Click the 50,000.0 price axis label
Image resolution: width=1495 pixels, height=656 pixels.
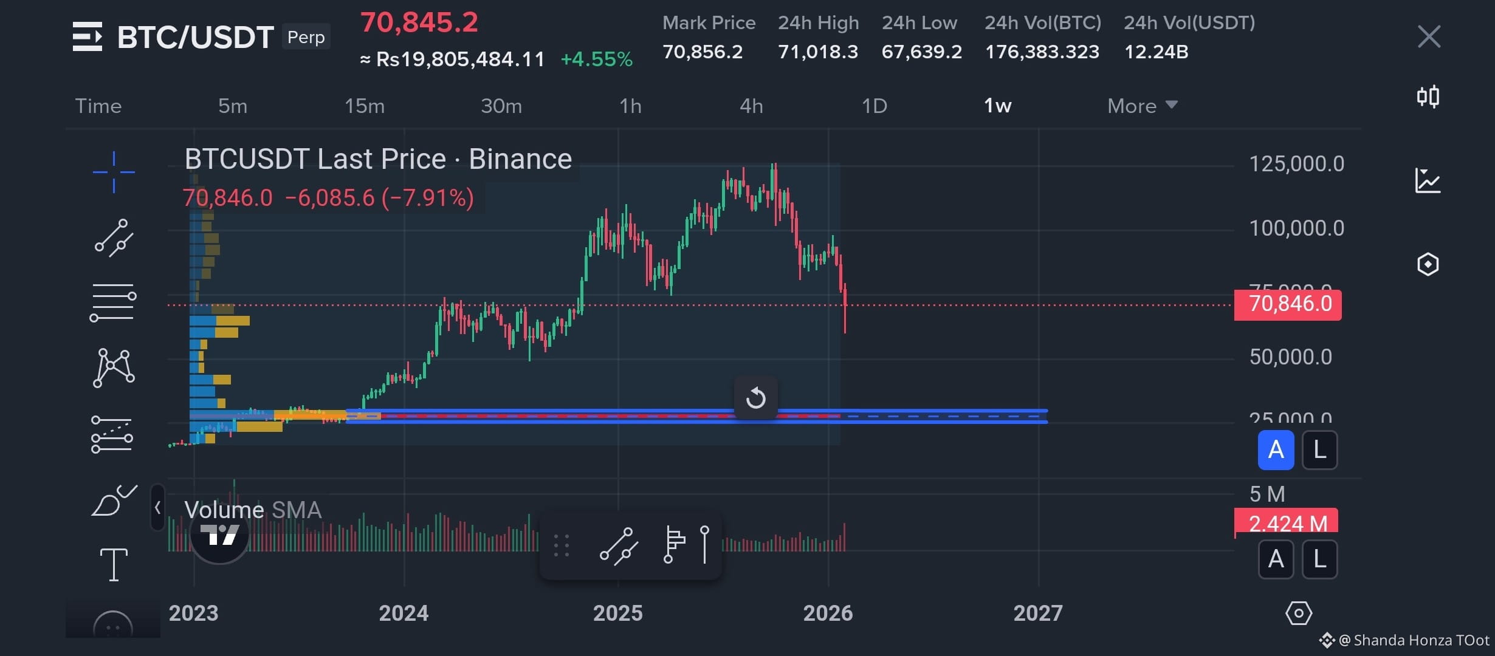click(x=1290, y=357)
